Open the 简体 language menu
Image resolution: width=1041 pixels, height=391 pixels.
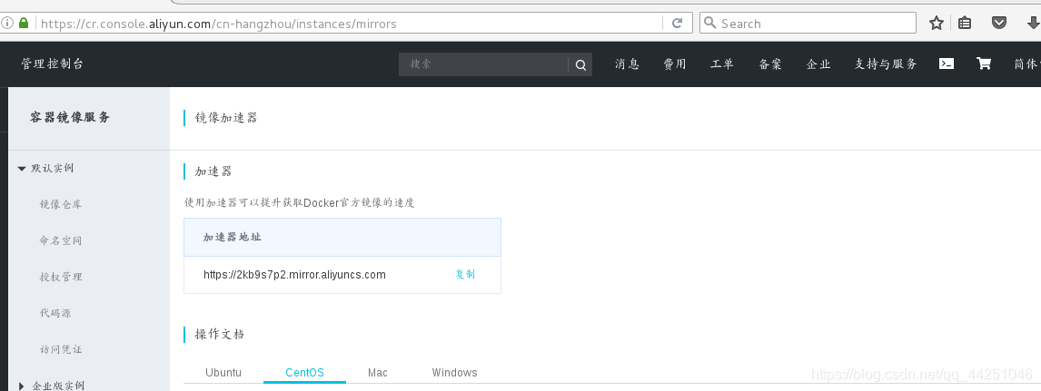click(1026, 64)
